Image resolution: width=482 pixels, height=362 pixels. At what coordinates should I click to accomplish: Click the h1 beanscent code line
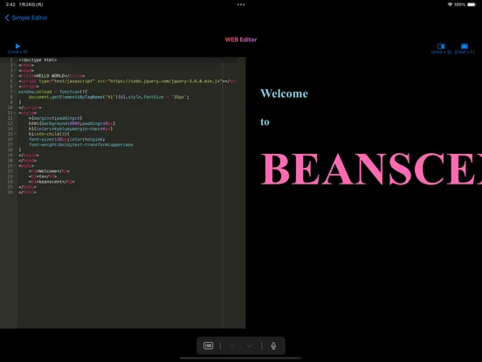[52, 182]
